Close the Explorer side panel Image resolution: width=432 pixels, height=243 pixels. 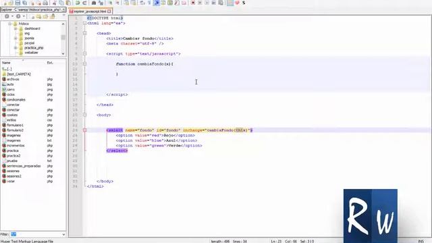(63, 9)
